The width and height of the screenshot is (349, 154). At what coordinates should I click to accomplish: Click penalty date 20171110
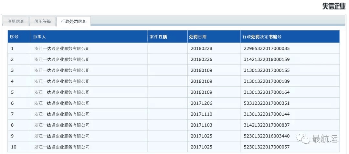coord(201,114)
